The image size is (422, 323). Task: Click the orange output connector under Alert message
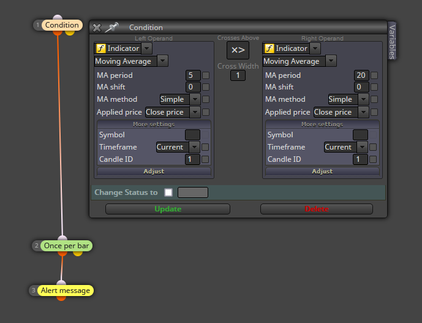point(61,298)
